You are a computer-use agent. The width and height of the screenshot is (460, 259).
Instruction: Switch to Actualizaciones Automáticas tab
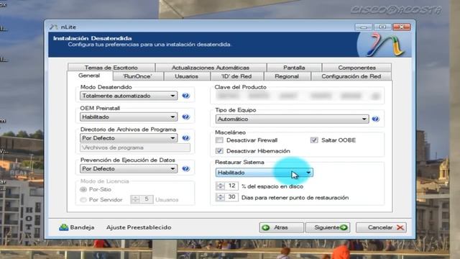click(211, 68)
